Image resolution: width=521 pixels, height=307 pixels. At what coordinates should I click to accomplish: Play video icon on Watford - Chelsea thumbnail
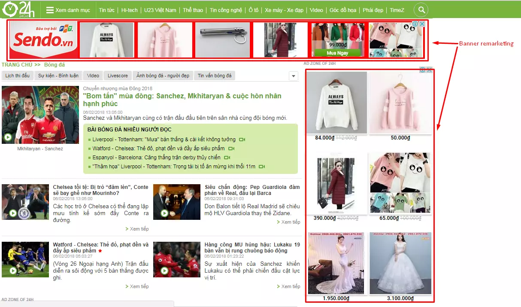click(x=13, y=271)
